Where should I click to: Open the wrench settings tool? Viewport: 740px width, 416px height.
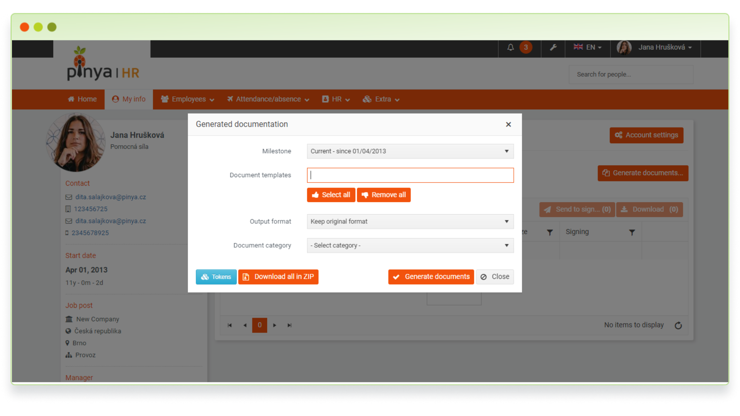click(x=553, y=47)
